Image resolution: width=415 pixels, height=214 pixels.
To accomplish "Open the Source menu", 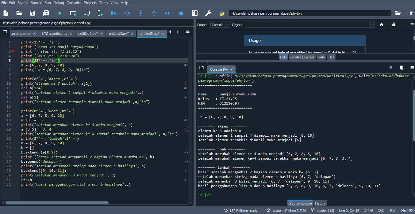I will point(37,3).
